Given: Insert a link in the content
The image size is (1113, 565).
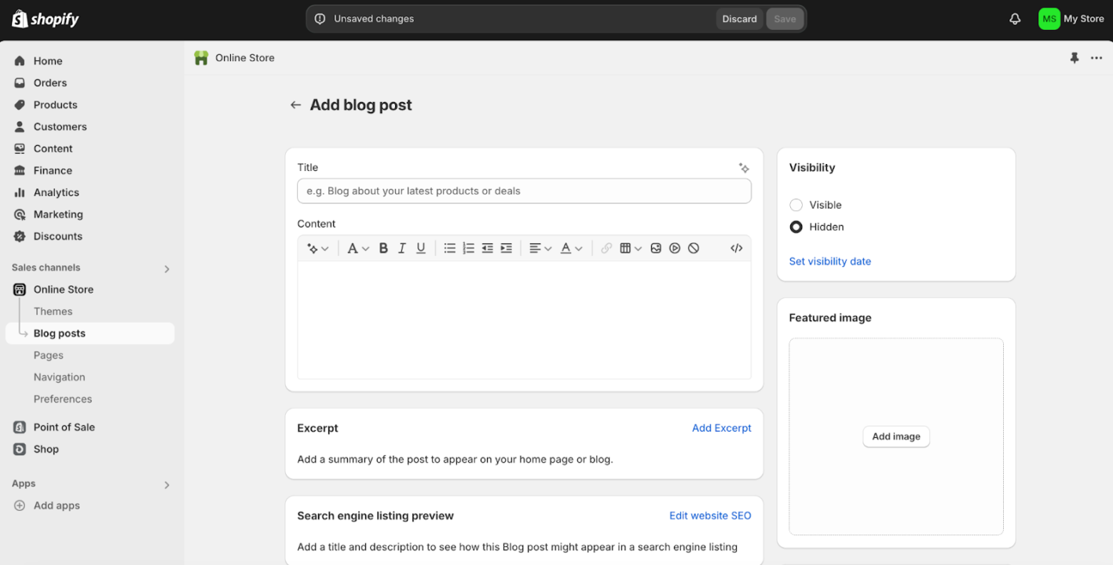Looking at the screenshot, I should (x=606, y=247).
